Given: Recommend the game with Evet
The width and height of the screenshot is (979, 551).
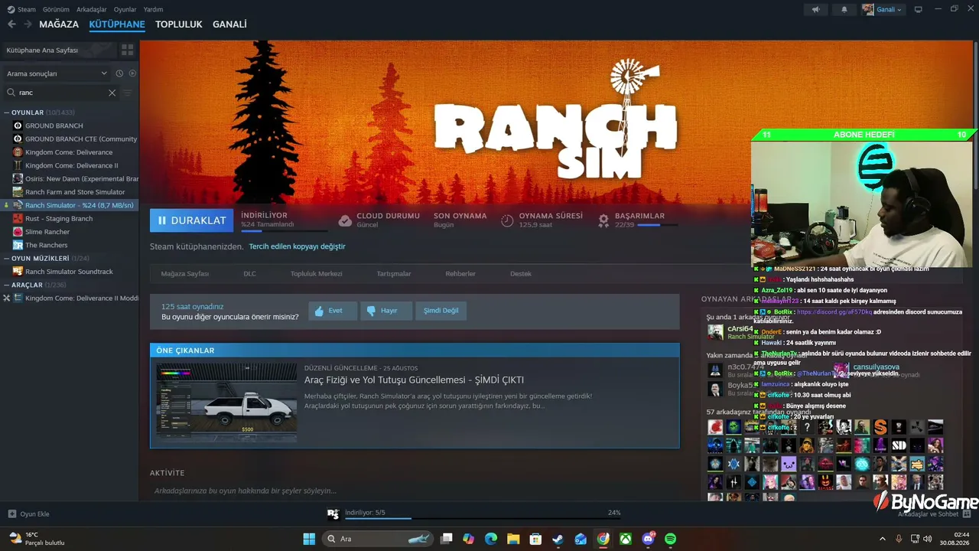Looking at the screenshot, I should (x=333, y=311).
